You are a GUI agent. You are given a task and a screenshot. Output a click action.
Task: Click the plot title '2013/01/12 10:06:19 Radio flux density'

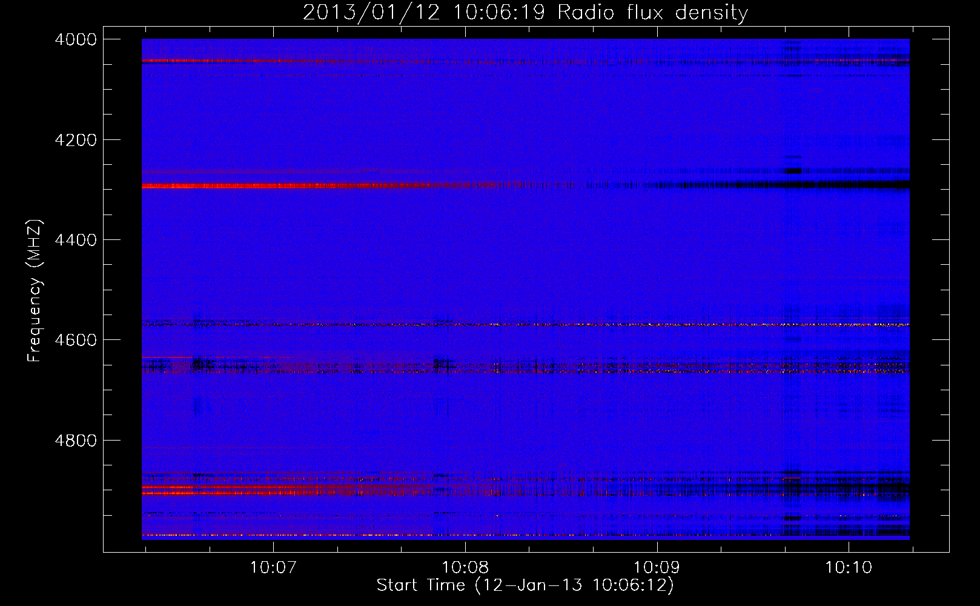[525, 12]
